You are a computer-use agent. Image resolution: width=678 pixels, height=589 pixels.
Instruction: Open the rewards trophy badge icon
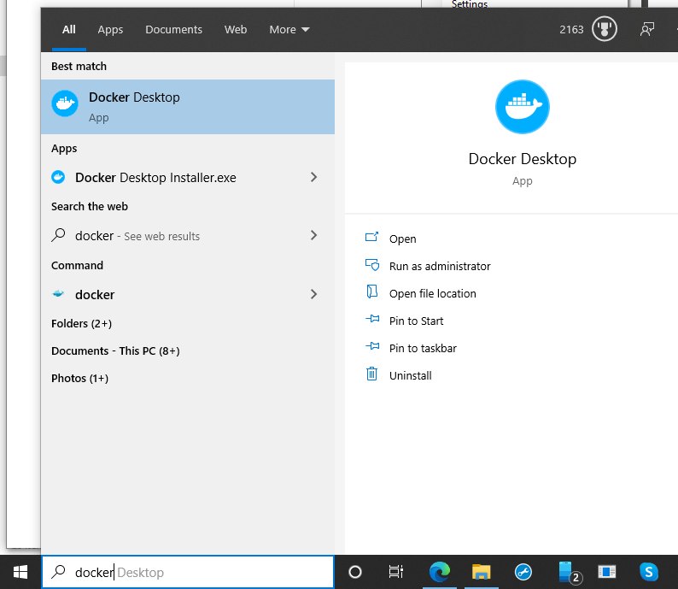pos(604,29)
